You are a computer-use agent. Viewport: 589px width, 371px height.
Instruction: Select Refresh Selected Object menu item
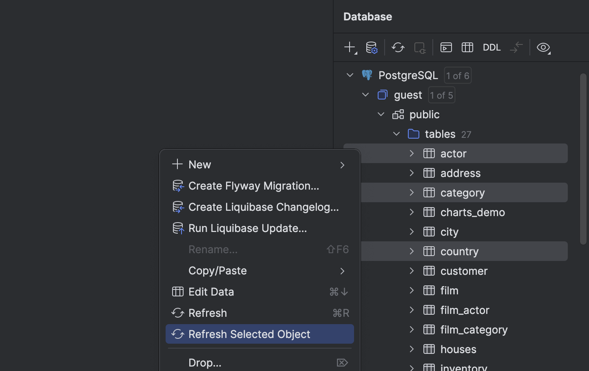tap(249, 334)
